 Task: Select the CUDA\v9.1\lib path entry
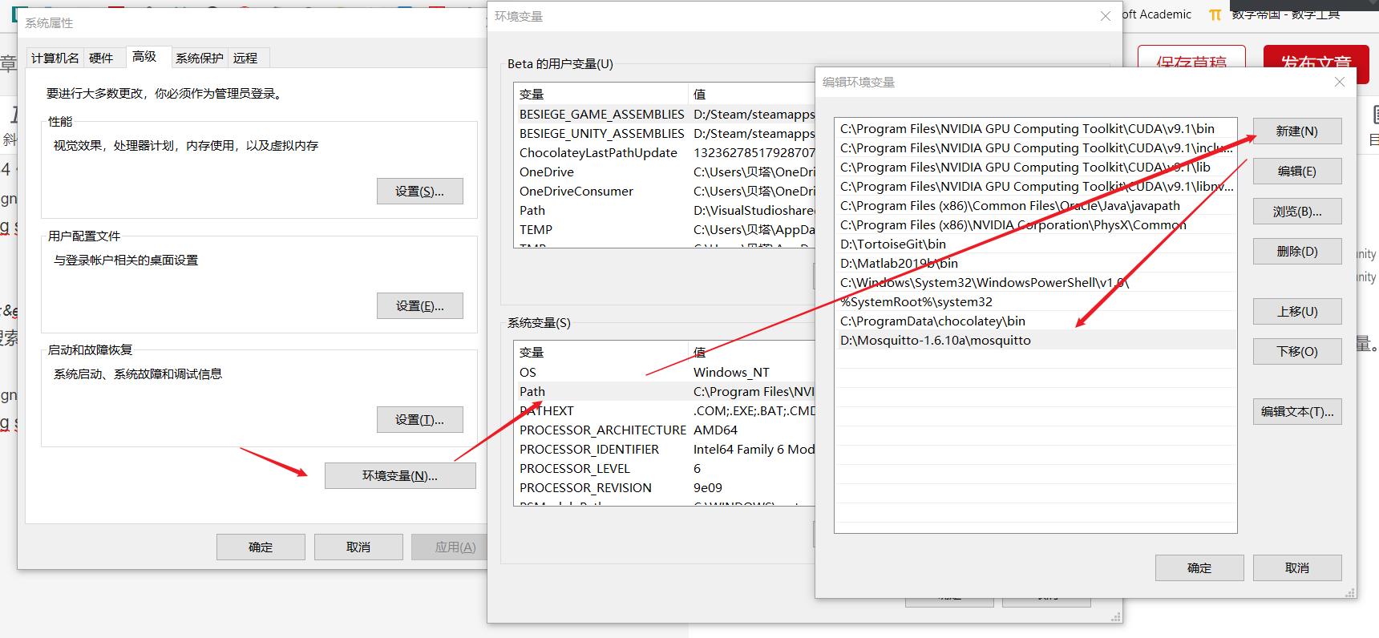[1035, 168]
